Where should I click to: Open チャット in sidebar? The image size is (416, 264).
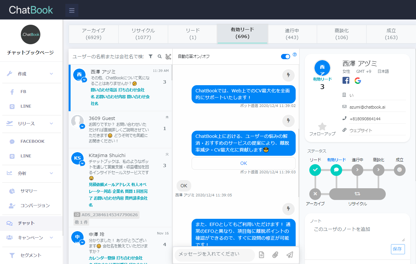(31, 223)
